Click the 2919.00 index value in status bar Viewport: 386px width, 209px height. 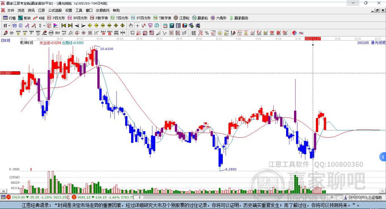coord(18,197)
